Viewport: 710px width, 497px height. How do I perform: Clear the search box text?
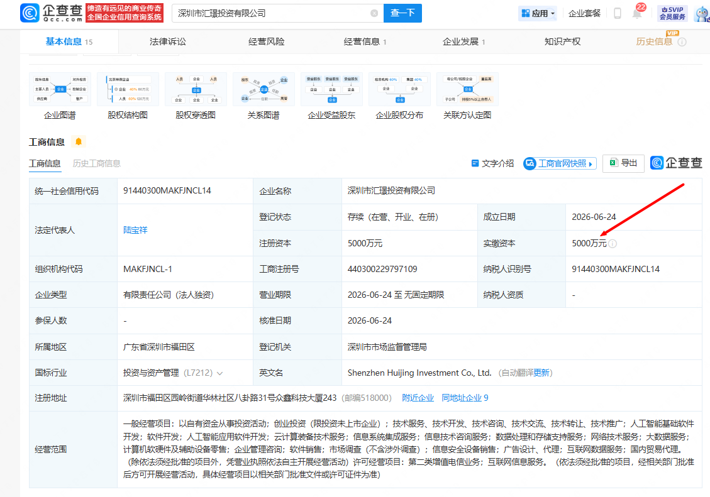click(x=374, y=13)
